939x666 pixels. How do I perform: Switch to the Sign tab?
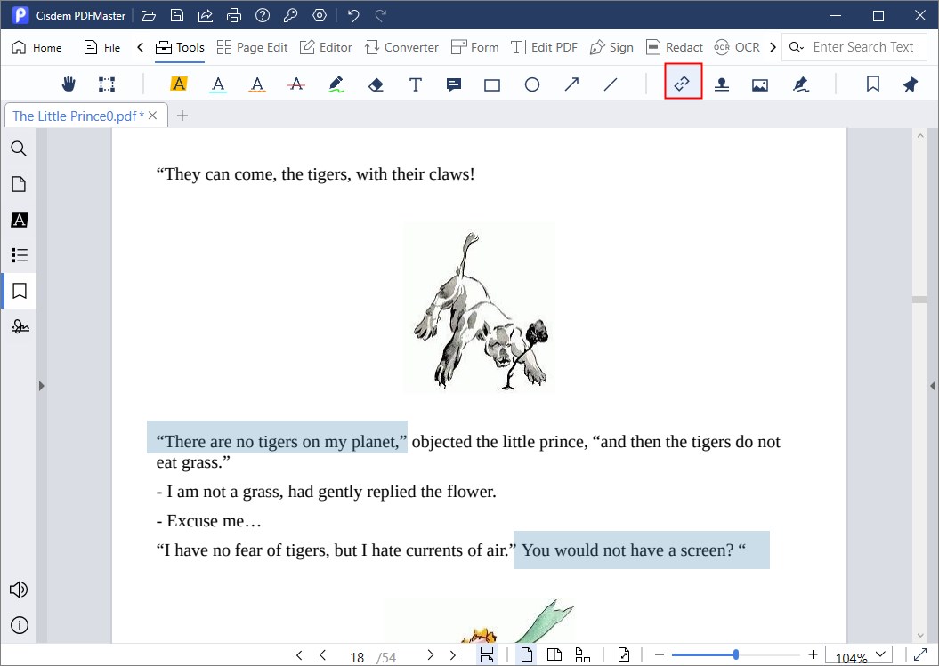click(611, 47)
